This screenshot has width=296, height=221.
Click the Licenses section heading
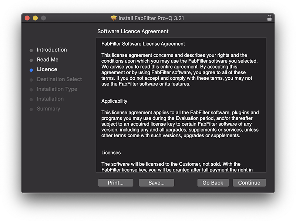(x=111, y=152)
